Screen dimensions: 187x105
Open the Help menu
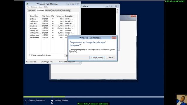(46, 7)
